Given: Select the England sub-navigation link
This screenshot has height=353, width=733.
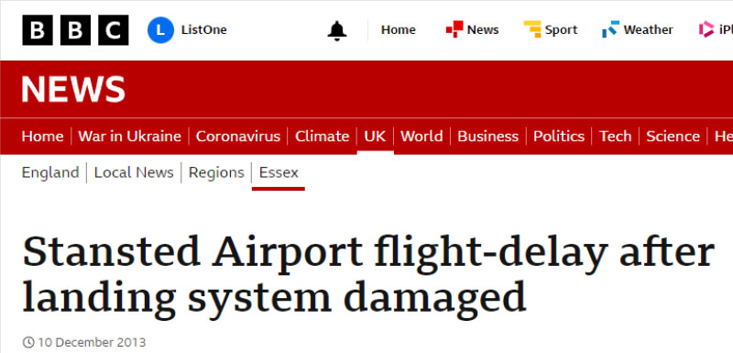Looking at the screenshot, I should [50, 172].
